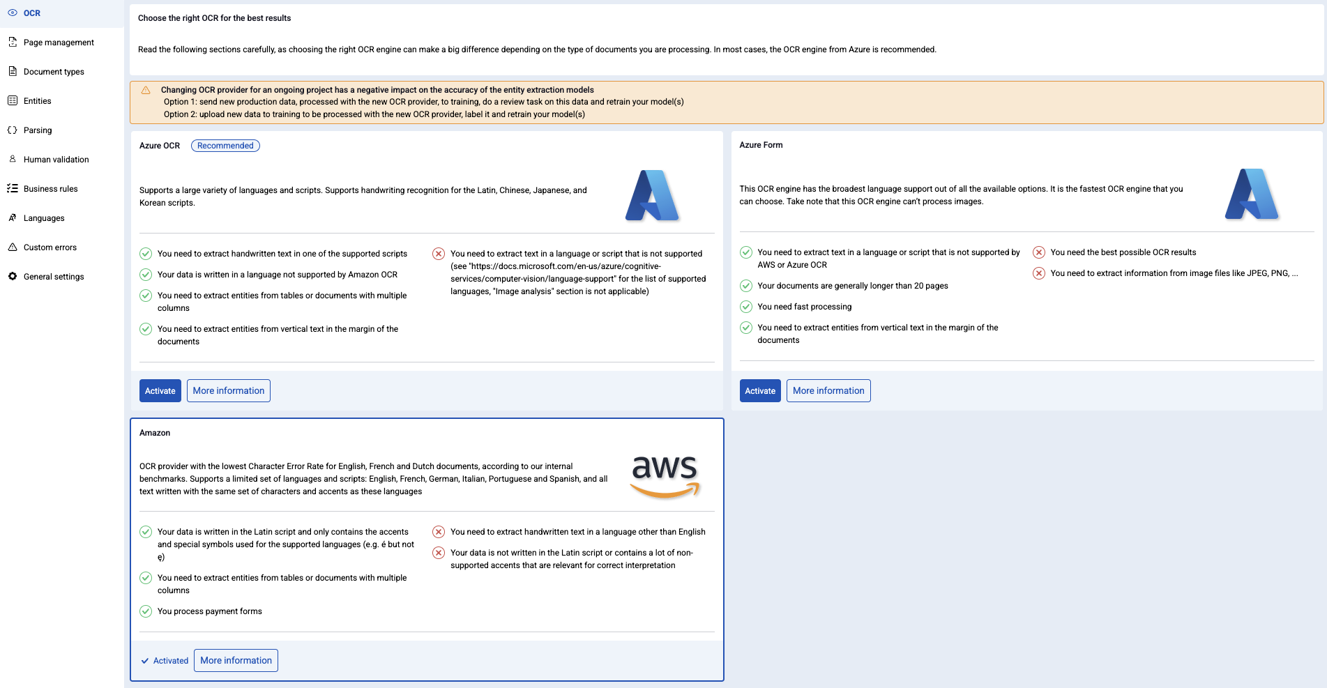
Task: Click the Parsing braces icon
Action: tap(13, 130)
